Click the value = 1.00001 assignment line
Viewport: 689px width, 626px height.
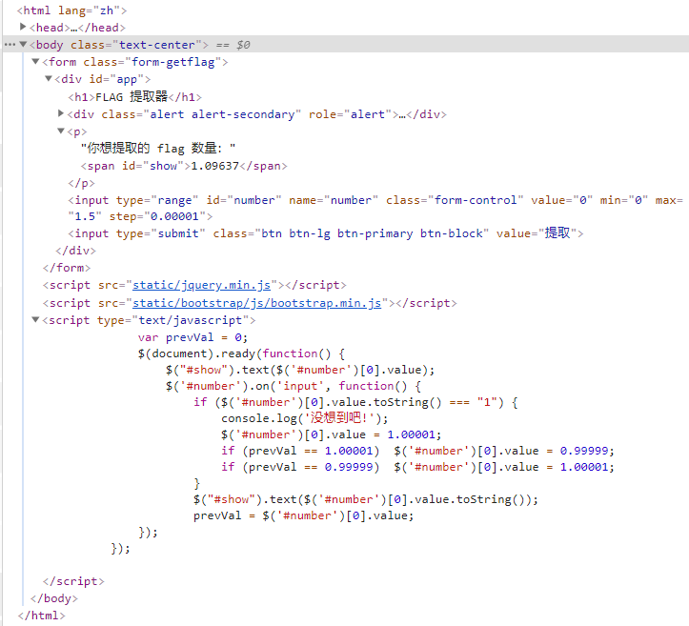coord(331,434)
